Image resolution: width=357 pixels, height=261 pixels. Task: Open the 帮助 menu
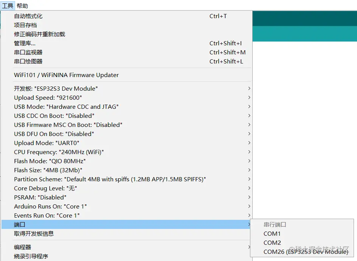[22, 5]
